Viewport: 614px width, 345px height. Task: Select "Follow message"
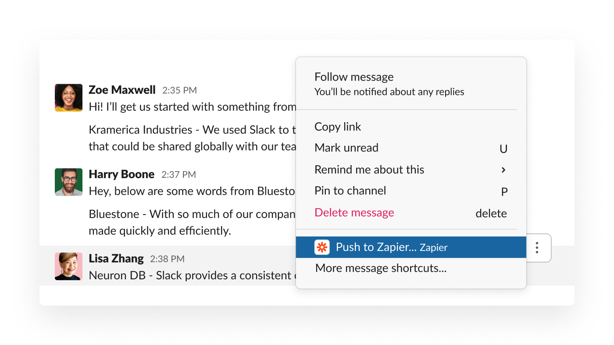(354, 77)
